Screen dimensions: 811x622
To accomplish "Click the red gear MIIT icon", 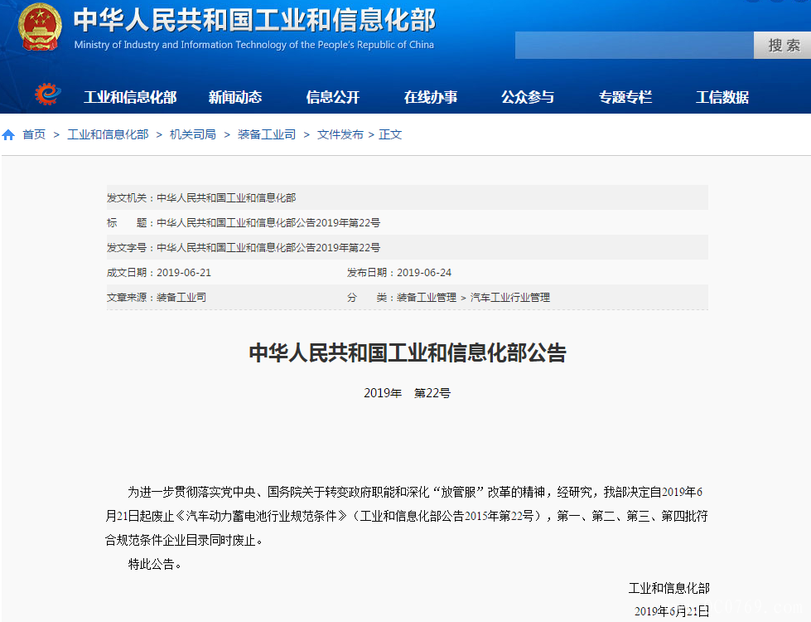I will click(48, 95).
